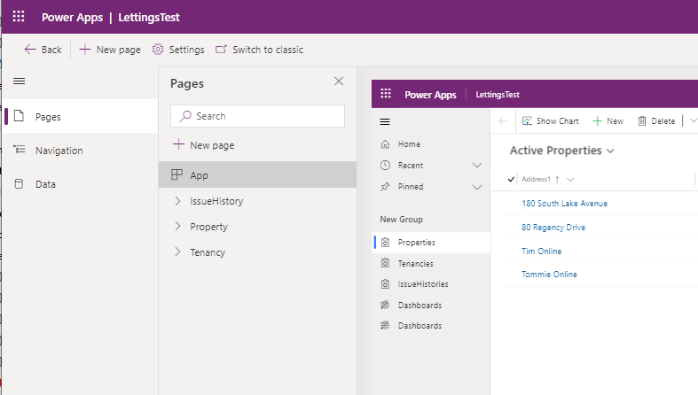The height and width of the screenshot is (395, 698).
Task: Open Delete split-button dropdown arrow
Action: [x=693, y=120]
